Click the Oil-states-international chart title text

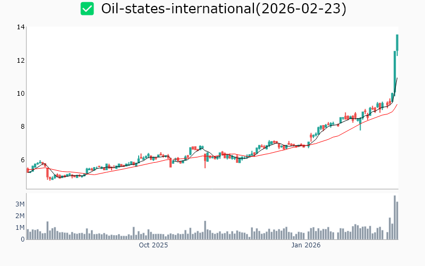[x=224, y=9]
